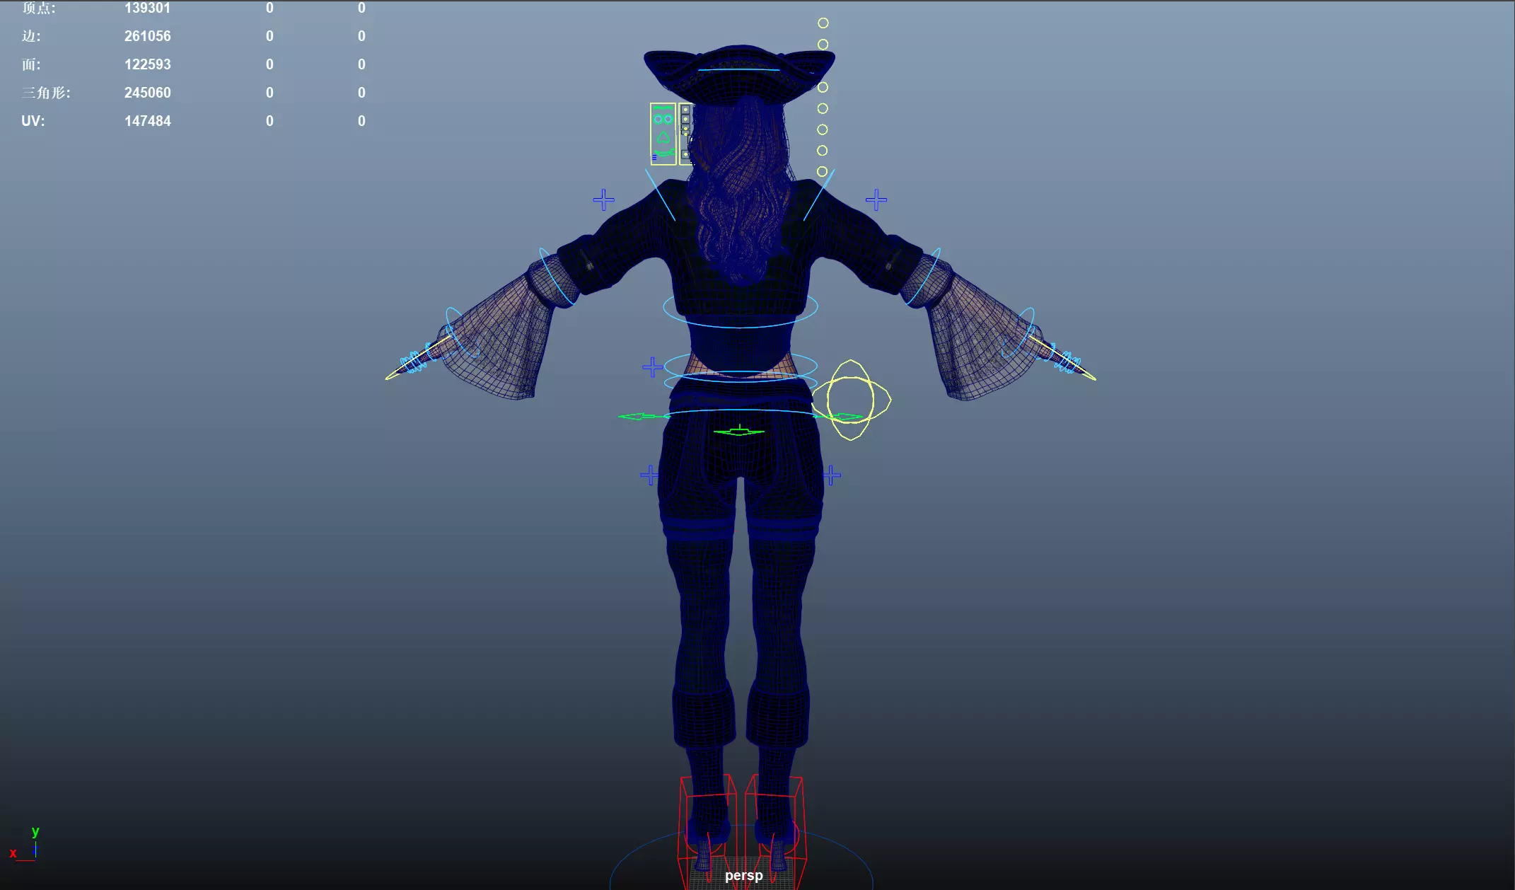Select the green center pelvis control
1515x890 pixels.
(x=739, y=431)
